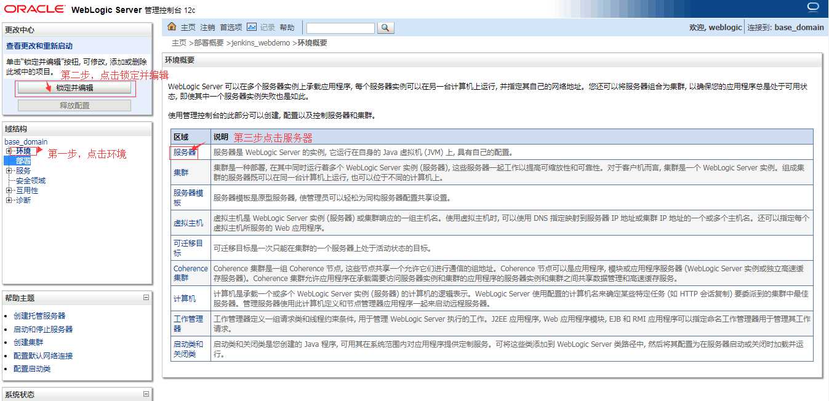Click the 锁定并编辑 button
829x401 pixels.
pyautogui.click(x=74, y=87)
